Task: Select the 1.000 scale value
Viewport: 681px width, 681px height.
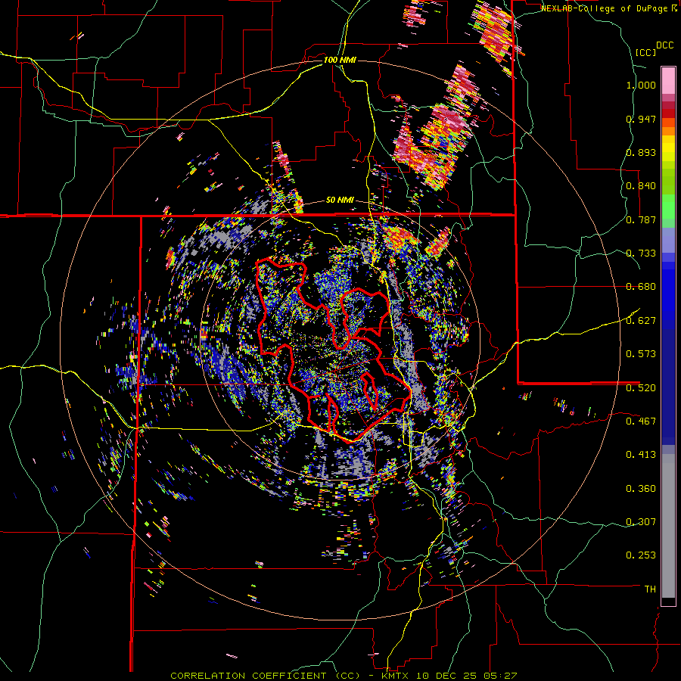Action: [641, 85]
